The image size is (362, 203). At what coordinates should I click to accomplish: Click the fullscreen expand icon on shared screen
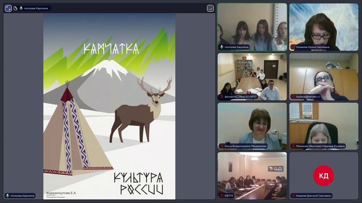click(x=8, y=8)
